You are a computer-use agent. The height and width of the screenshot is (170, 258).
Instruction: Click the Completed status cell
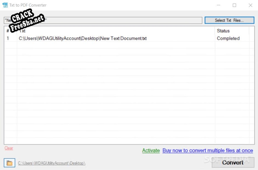coord(228,38)
